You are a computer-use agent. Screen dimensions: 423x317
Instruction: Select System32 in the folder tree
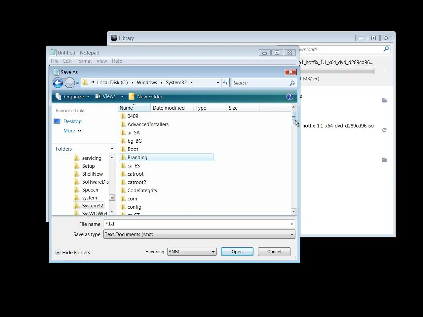click(88, 206)
